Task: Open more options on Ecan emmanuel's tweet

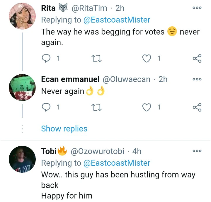Action: [x=197, y=79]
